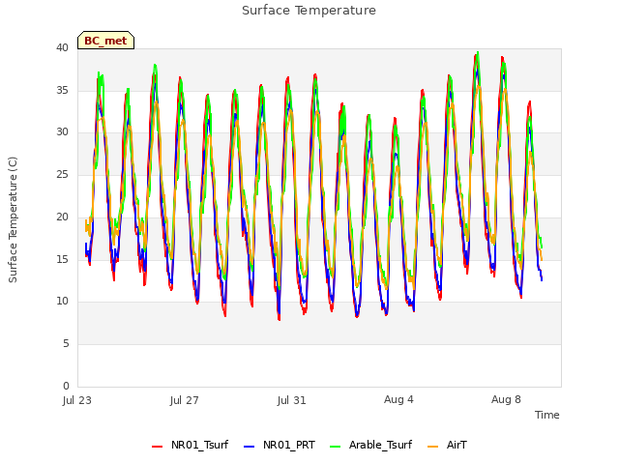The image size is (619, 464).
Task: Click the BC_met annotation label
Action: pyautogui.click(x=105, y=41)
